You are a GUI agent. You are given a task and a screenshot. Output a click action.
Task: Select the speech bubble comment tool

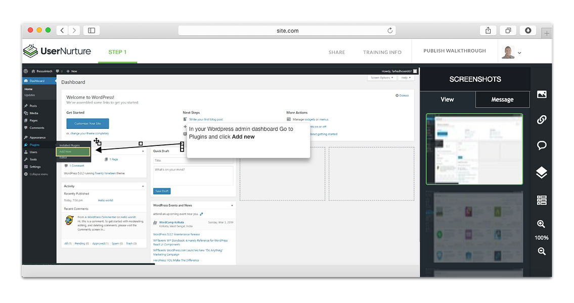542,145
